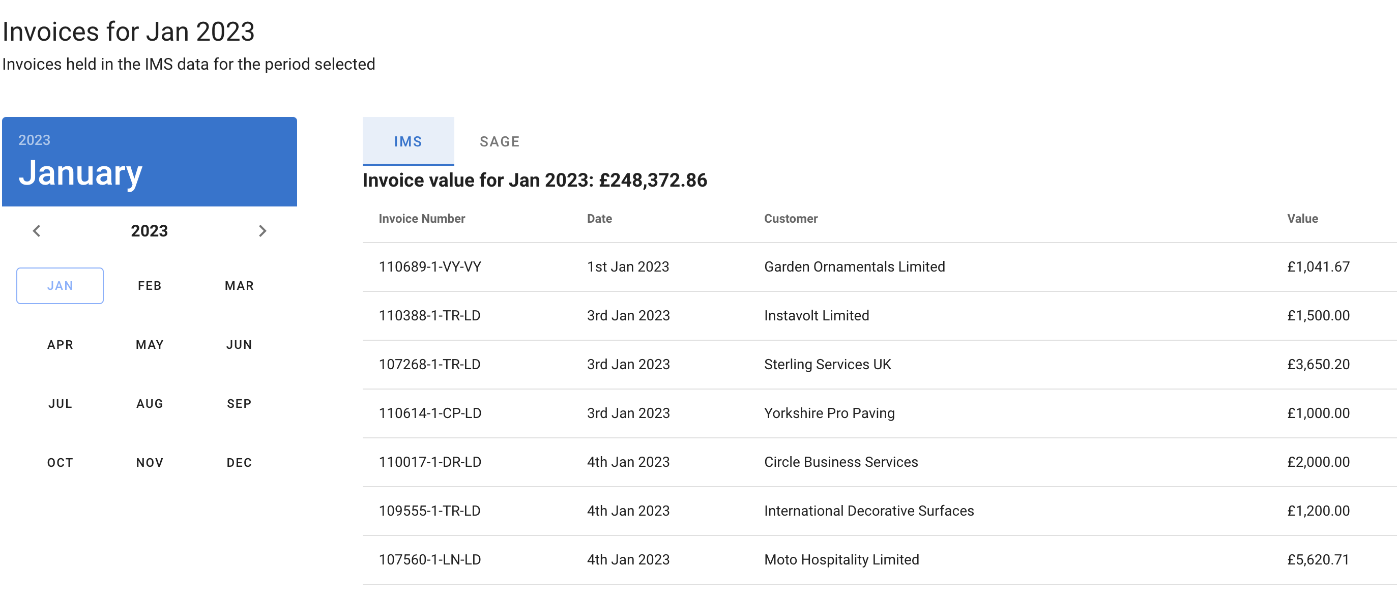Pick FEB in the month picker

click(150, 286)
